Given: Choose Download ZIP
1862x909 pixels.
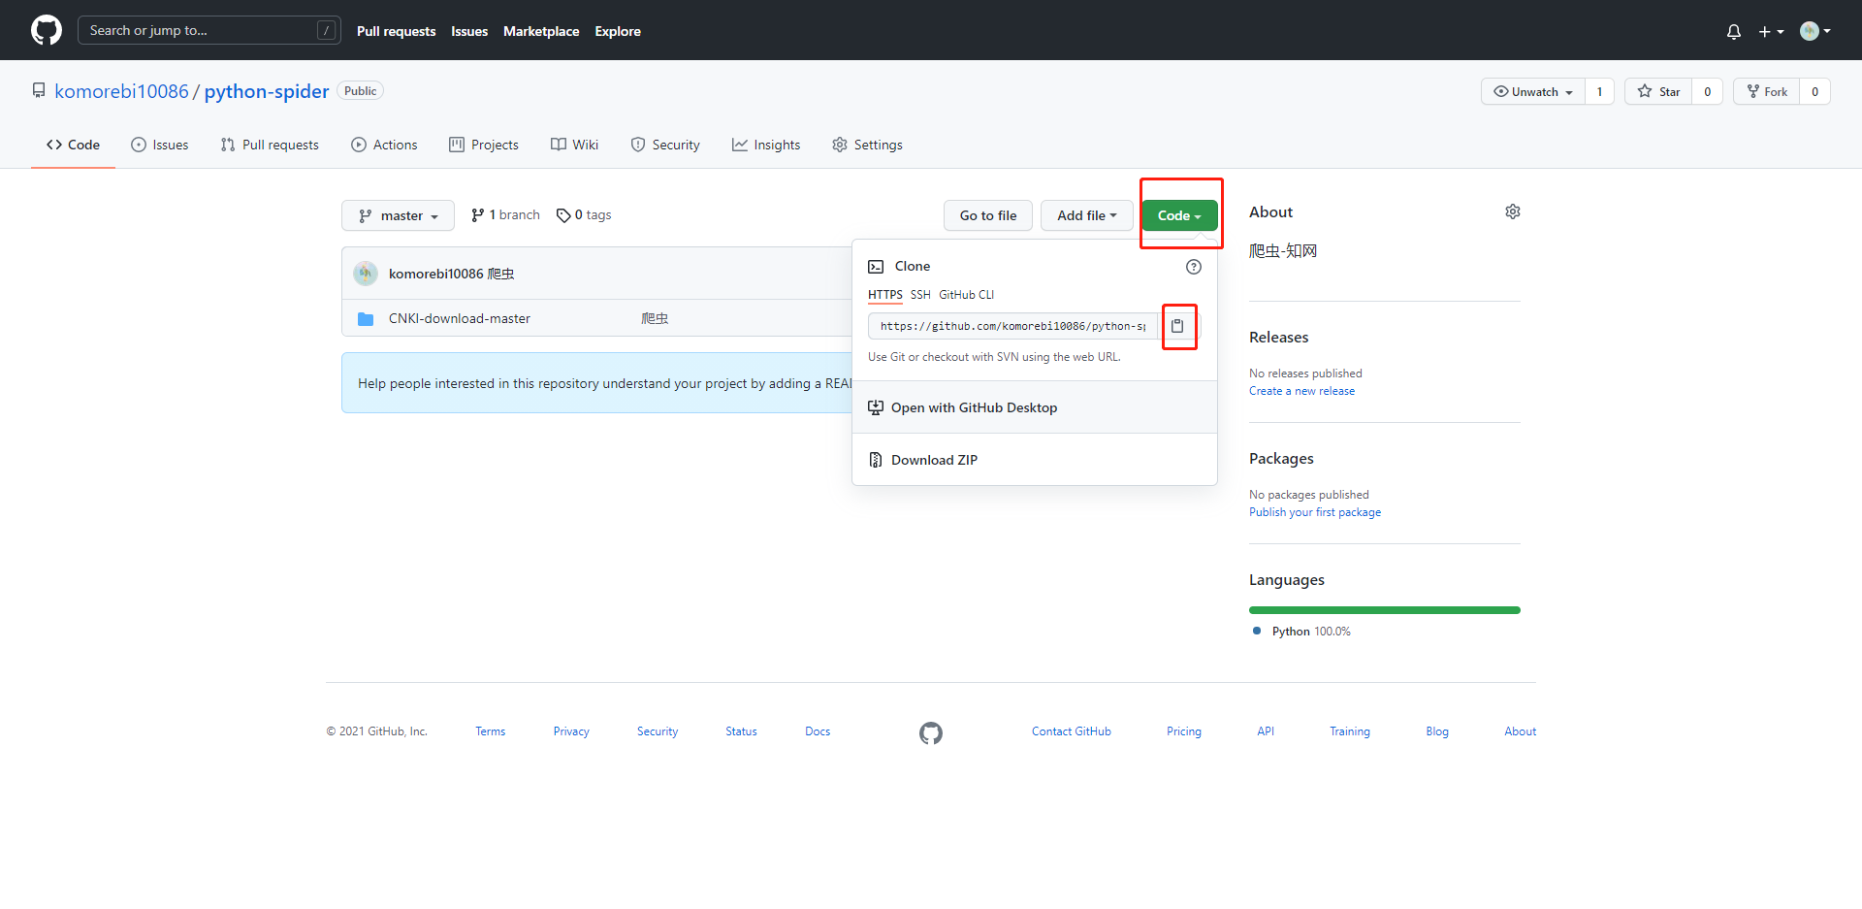Looking at the screenshot, I should click(1035, 460).
